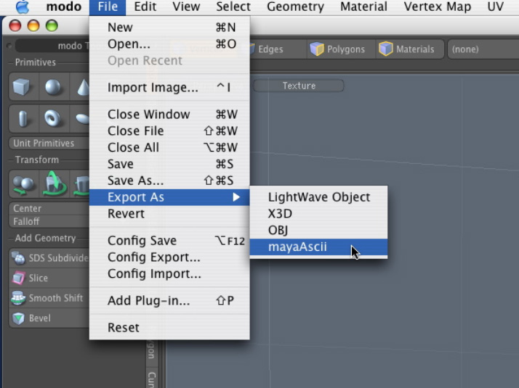
Task: Export as OBJ format
Action: click(318, 230)
